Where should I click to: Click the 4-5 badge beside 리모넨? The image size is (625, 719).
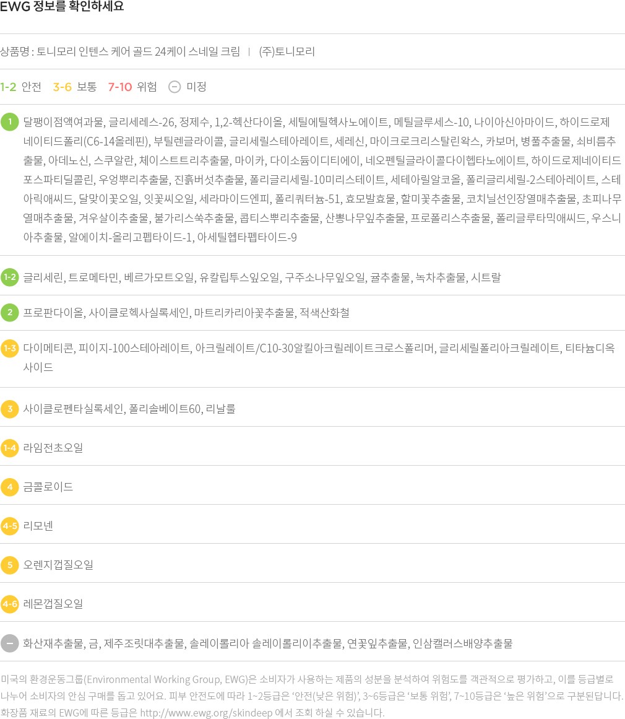pos(10,526)
